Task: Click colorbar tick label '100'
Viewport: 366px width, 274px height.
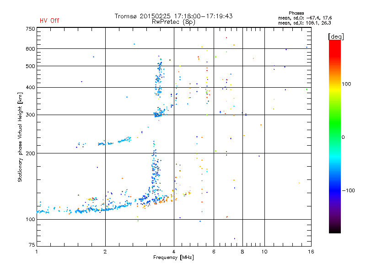Action: coord(346,84)
